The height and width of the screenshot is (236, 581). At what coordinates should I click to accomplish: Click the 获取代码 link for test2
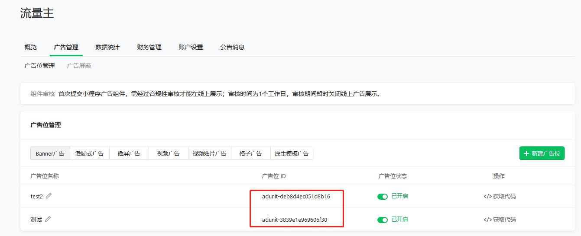[504, 196]
